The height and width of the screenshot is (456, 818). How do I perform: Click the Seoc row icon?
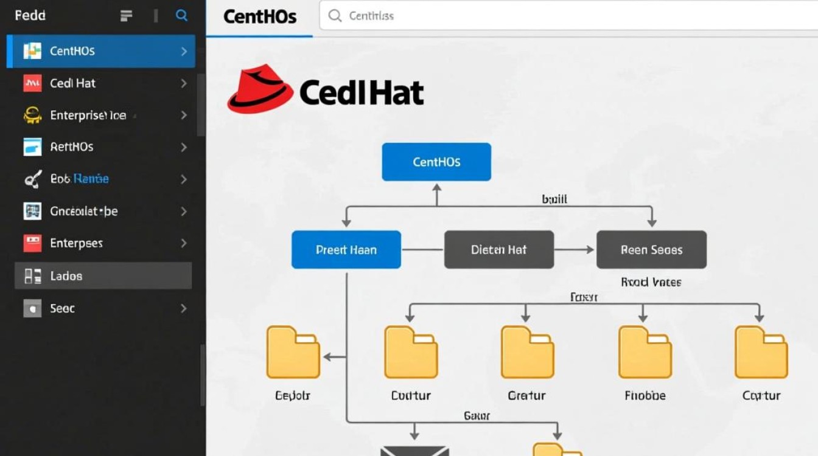[32, 308]
